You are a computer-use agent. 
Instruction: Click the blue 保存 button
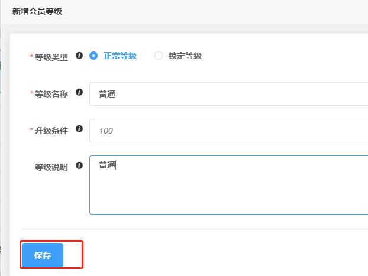(43, 255)
